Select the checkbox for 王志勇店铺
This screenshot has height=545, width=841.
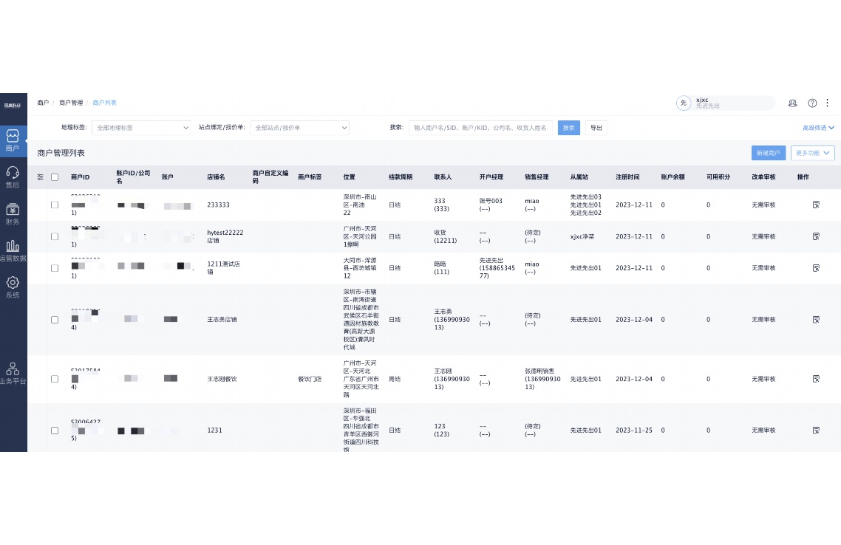(55, 319)
